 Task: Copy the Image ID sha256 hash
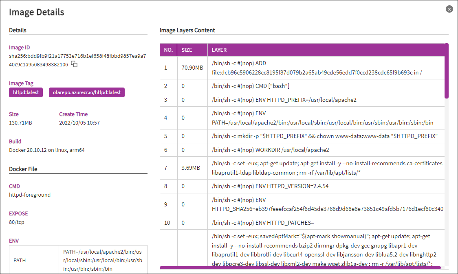(x=74, y=64)
